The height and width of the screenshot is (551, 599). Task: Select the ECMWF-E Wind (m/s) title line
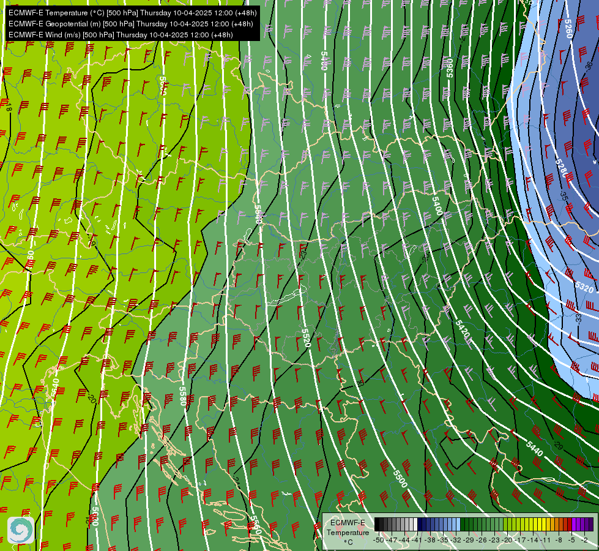click(x=121, y=35)
